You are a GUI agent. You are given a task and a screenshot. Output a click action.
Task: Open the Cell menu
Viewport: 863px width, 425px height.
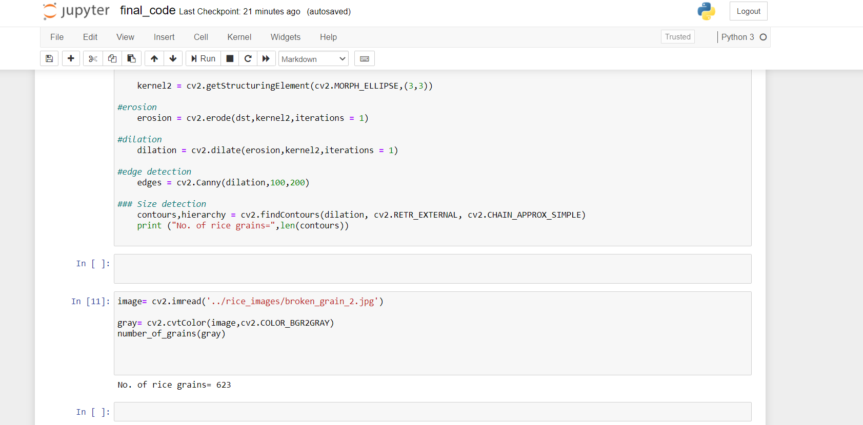201,37
